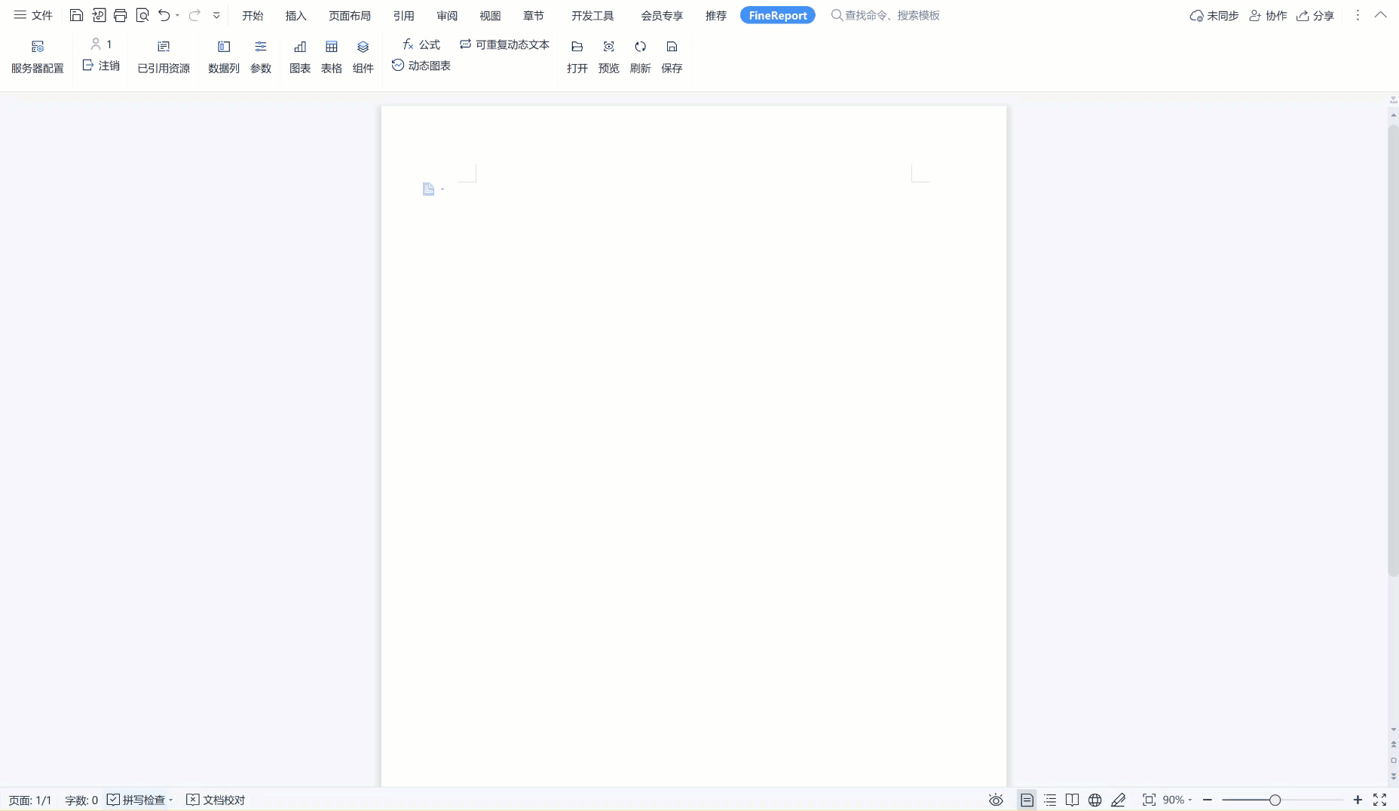Open the 文件 file menu
The image size is (1399, 811).
(x=33, y=15)
